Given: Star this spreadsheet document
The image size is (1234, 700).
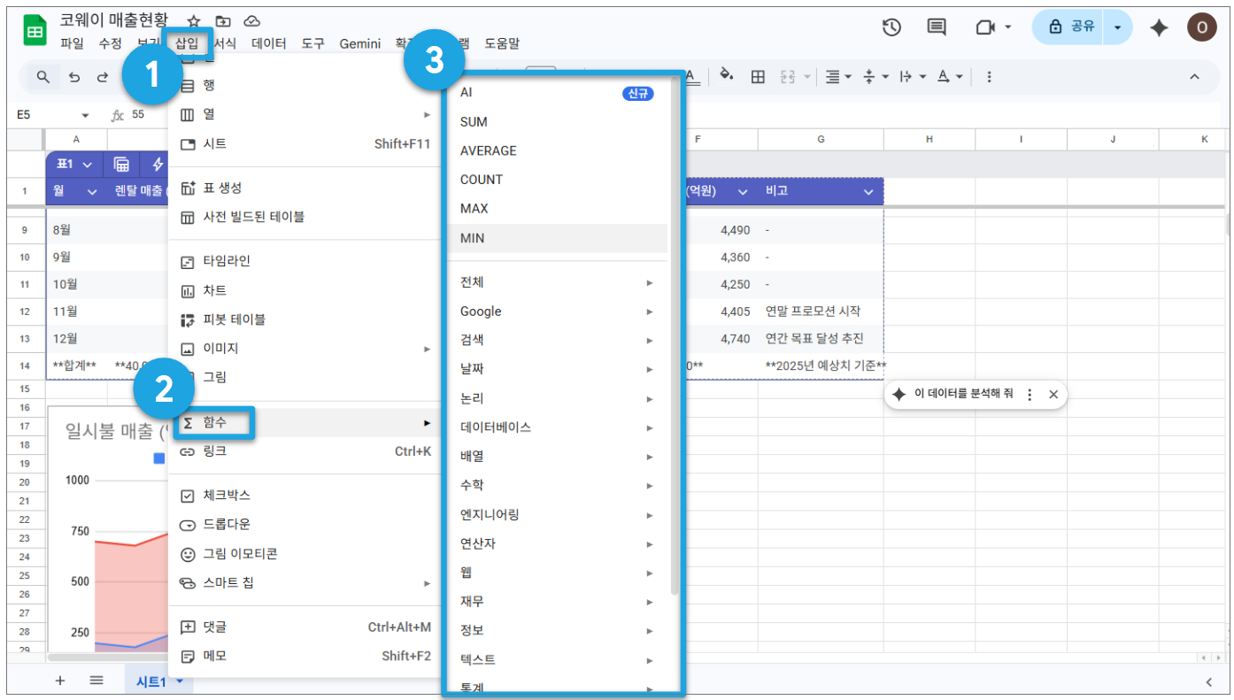Looking at the screenshot, I should pos(193,22).
